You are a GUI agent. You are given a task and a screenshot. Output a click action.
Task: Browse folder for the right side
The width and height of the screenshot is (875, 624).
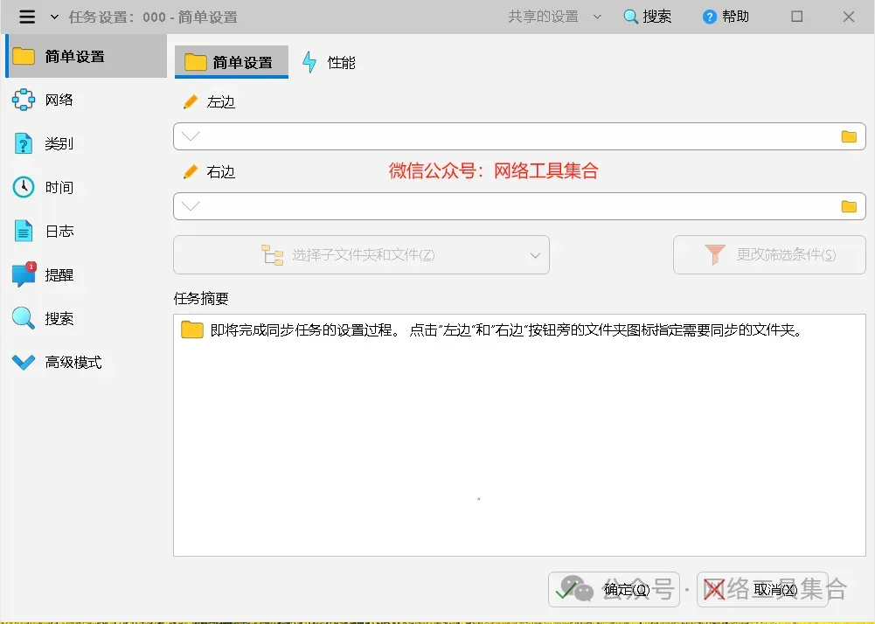849,206
